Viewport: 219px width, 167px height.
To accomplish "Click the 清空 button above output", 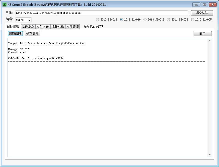I will click(x=203, y=33).
